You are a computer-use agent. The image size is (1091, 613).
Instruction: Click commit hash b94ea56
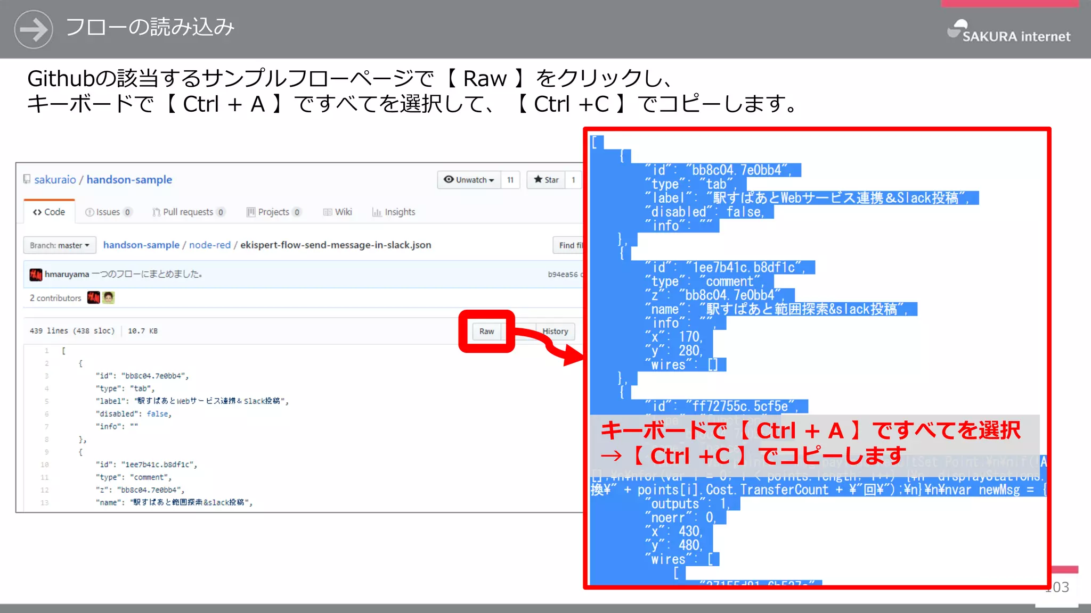coord(563,275)
